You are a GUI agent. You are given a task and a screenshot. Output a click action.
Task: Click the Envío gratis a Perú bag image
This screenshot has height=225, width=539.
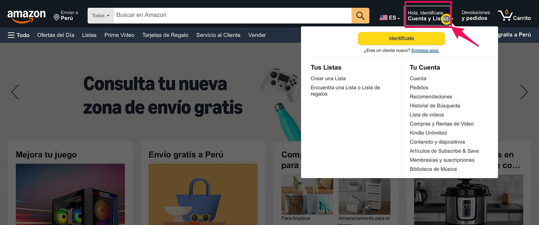203,194
